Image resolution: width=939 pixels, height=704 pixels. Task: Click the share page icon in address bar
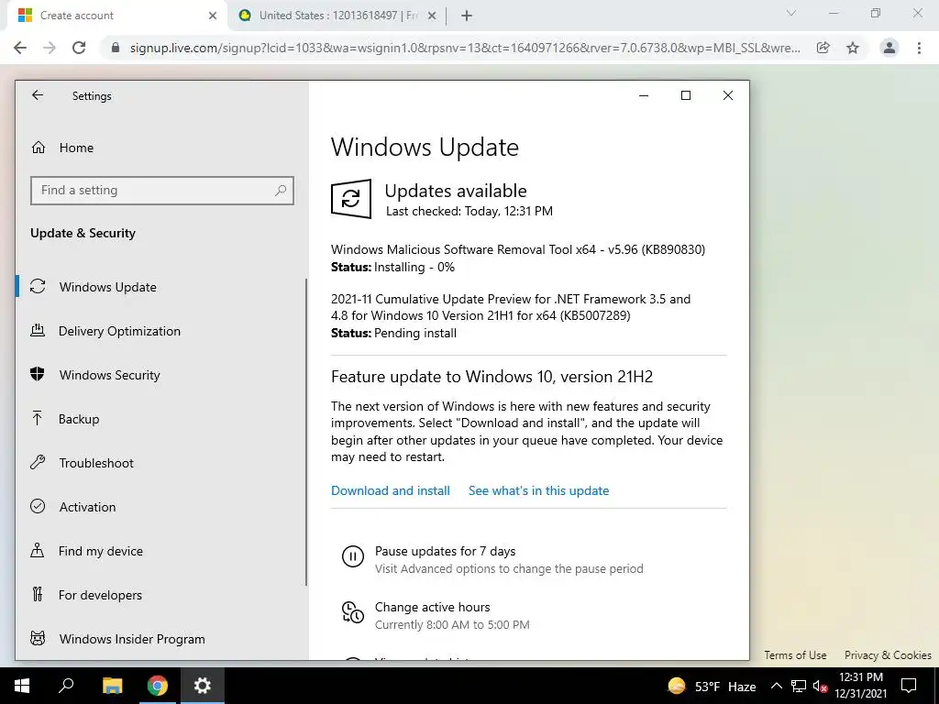click(x=823, y=48)
